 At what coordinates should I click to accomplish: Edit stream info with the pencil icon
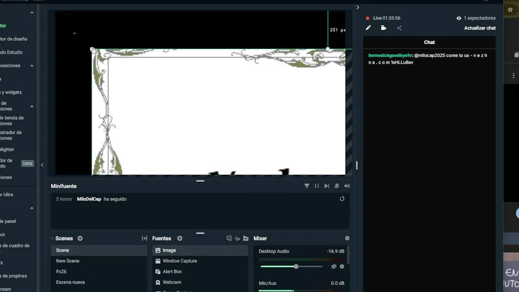coord(368,28)
